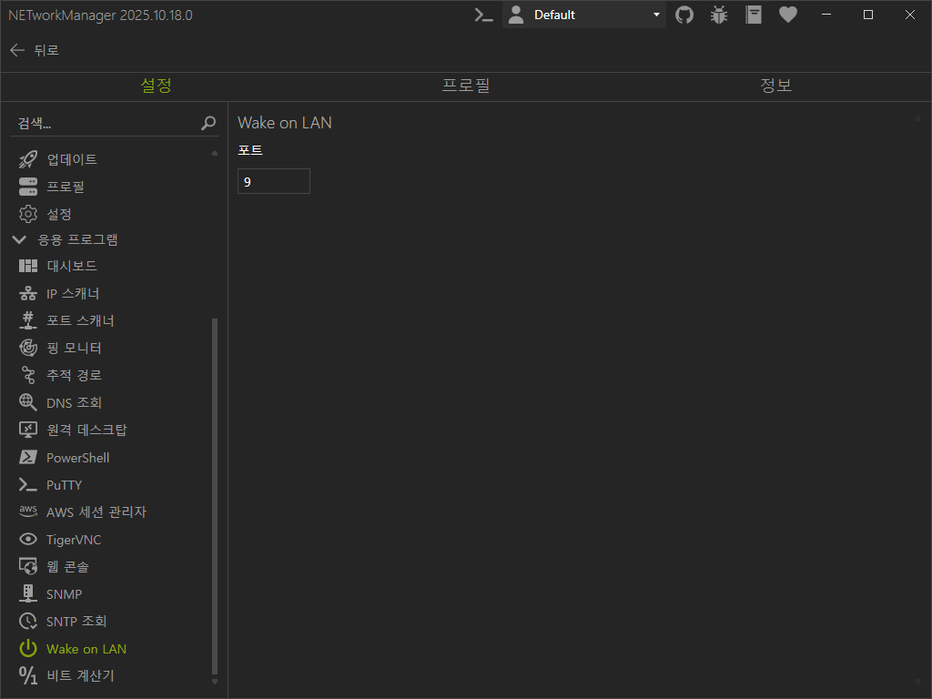932x699 pixels.
Task: Click the browser icon for 웹 콘솔
Action: (28, 566)
